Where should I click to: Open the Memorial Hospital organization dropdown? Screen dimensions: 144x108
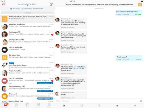tap(27, 4)
